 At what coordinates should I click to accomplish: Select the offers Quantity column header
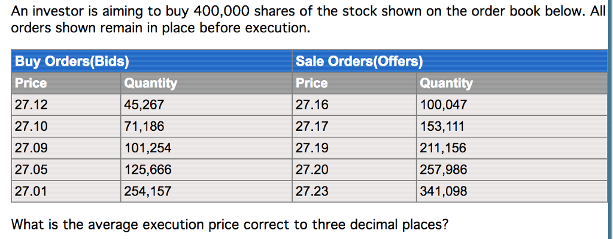(x=512, y=83)
